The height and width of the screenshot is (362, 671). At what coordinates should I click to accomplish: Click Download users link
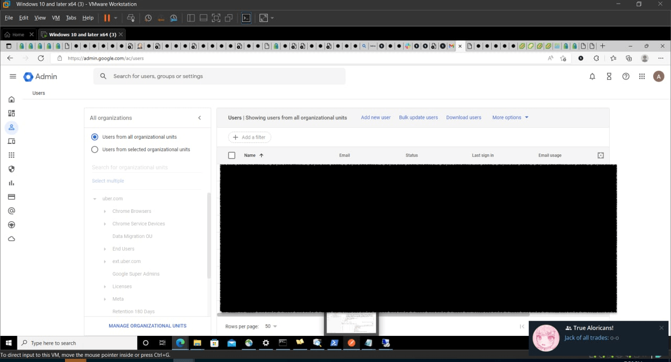[x=463, y=118]
